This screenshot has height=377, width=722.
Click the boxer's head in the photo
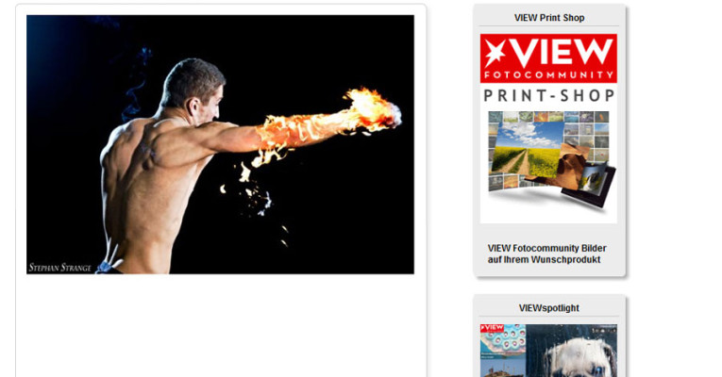coord(193,89)
